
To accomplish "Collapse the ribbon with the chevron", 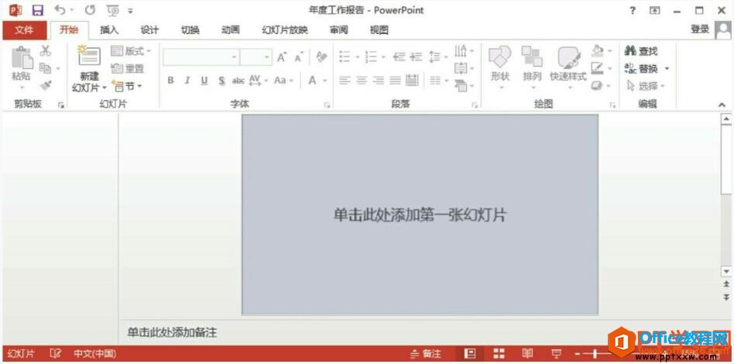I will 722,105.
